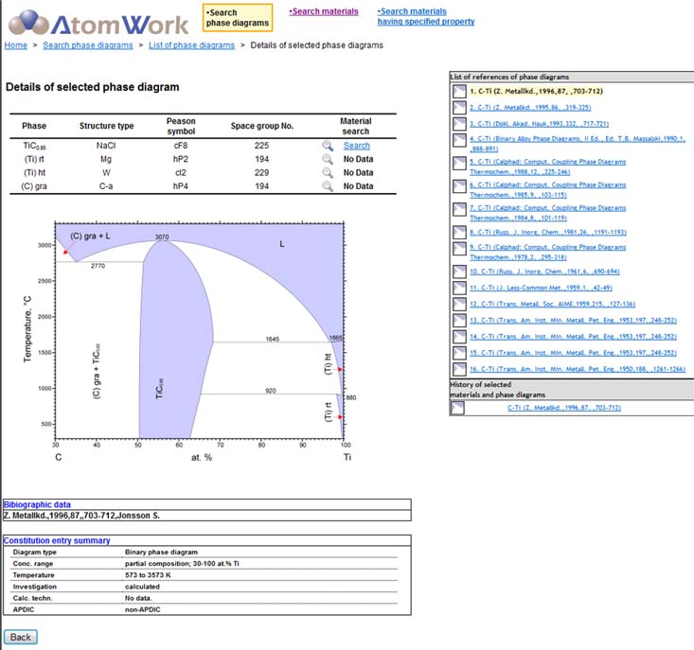Open reference 16 Trans. Am. Inst. 1950
This screenshot has width=694, height=650.
point(578,369)
